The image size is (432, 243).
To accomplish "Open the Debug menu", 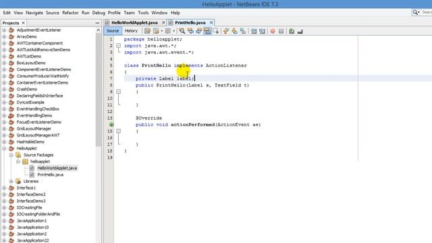I will click(x=99, y=13).
